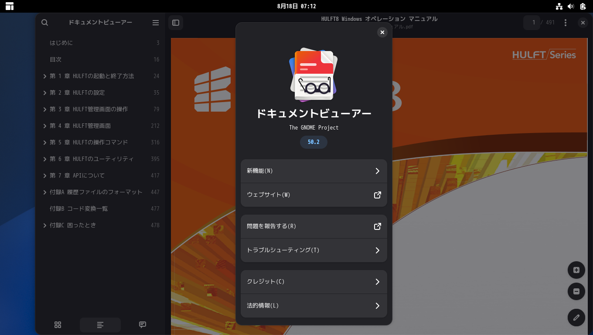Image resolution: width=593 pixels, height=335 pixels.
Task: Expand 第 4 章 HULFT管理画面
Action: 45,126
